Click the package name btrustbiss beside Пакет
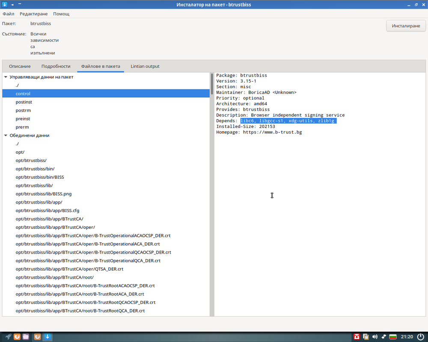This screenshot has height=342, width=428. coord(41,24)
